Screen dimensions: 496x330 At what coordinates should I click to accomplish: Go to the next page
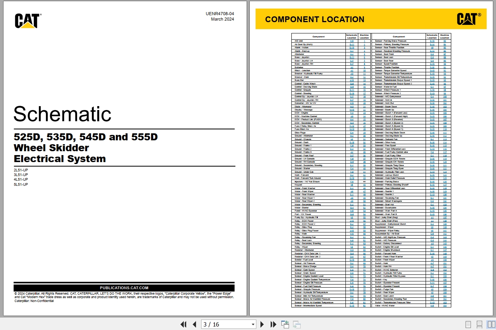point(262,324)
